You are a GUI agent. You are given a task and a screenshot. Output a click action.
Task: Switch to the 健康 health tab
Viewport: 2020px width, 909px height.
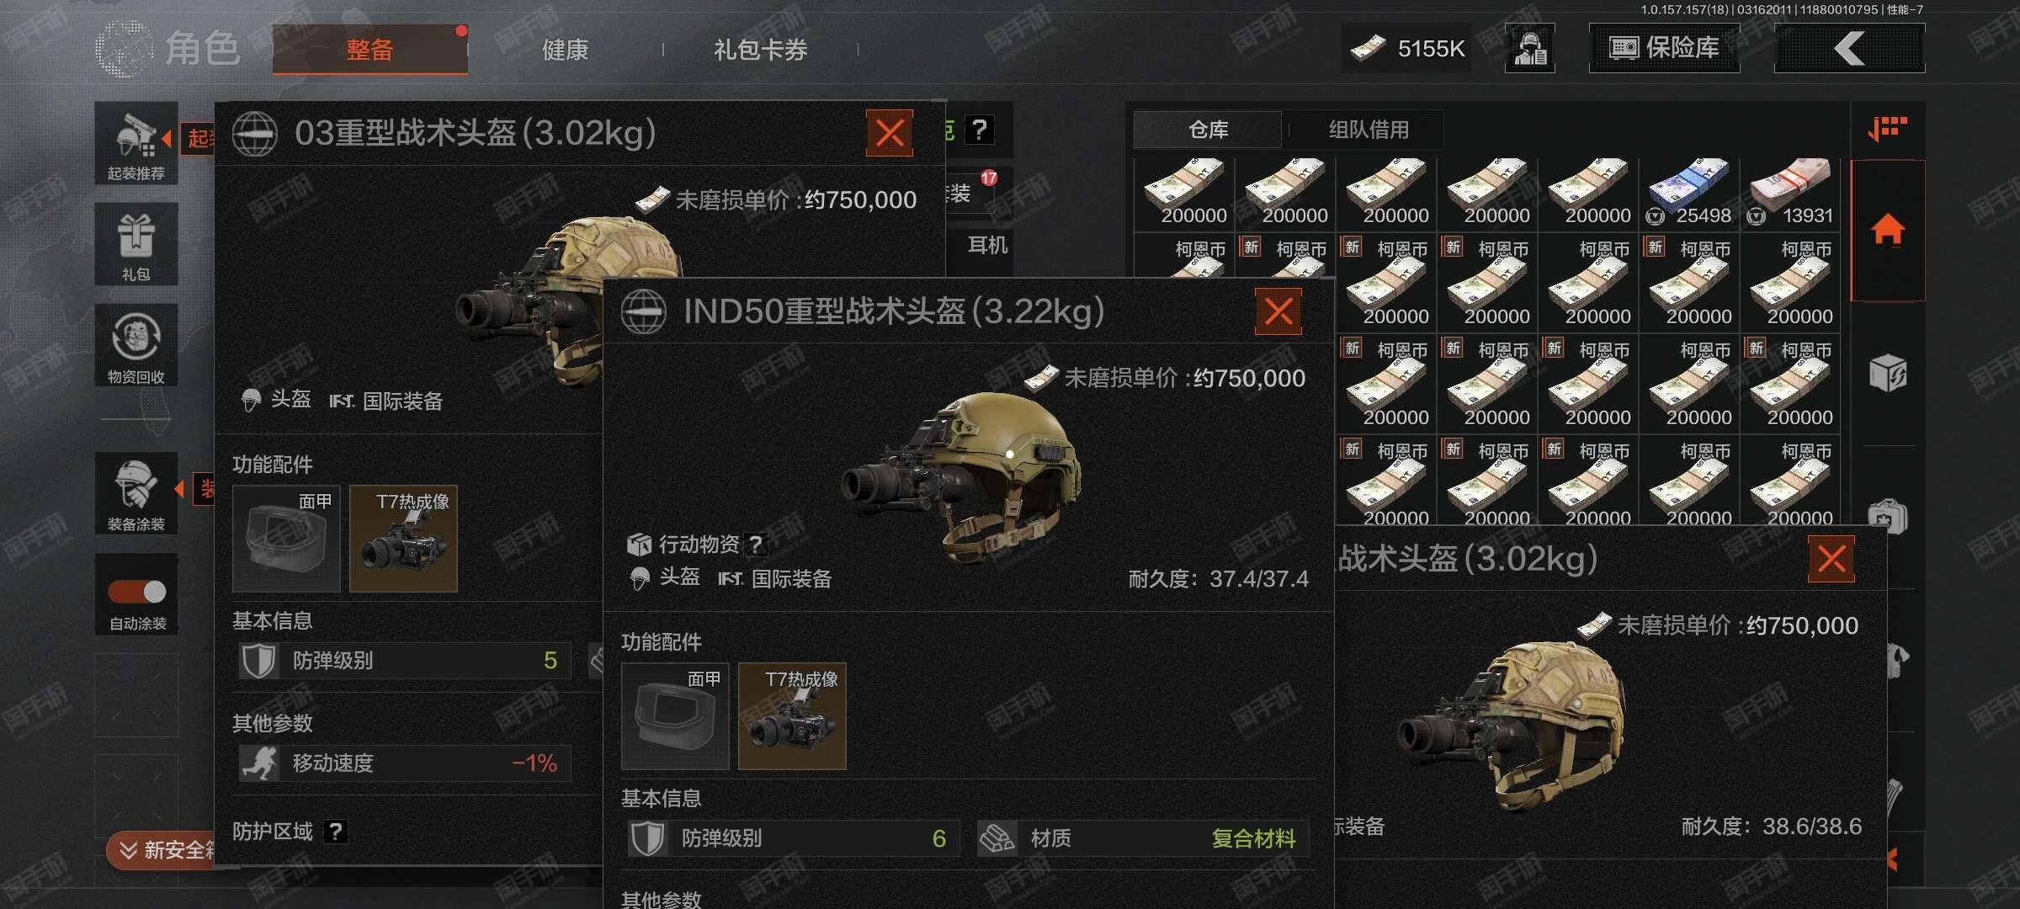click(565, 50)
